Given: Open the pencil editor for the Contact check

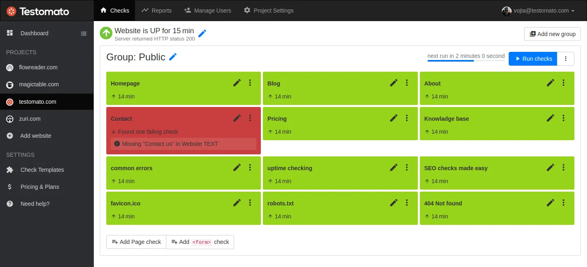Looking at the screenshot, I should (x=237, y=118).
